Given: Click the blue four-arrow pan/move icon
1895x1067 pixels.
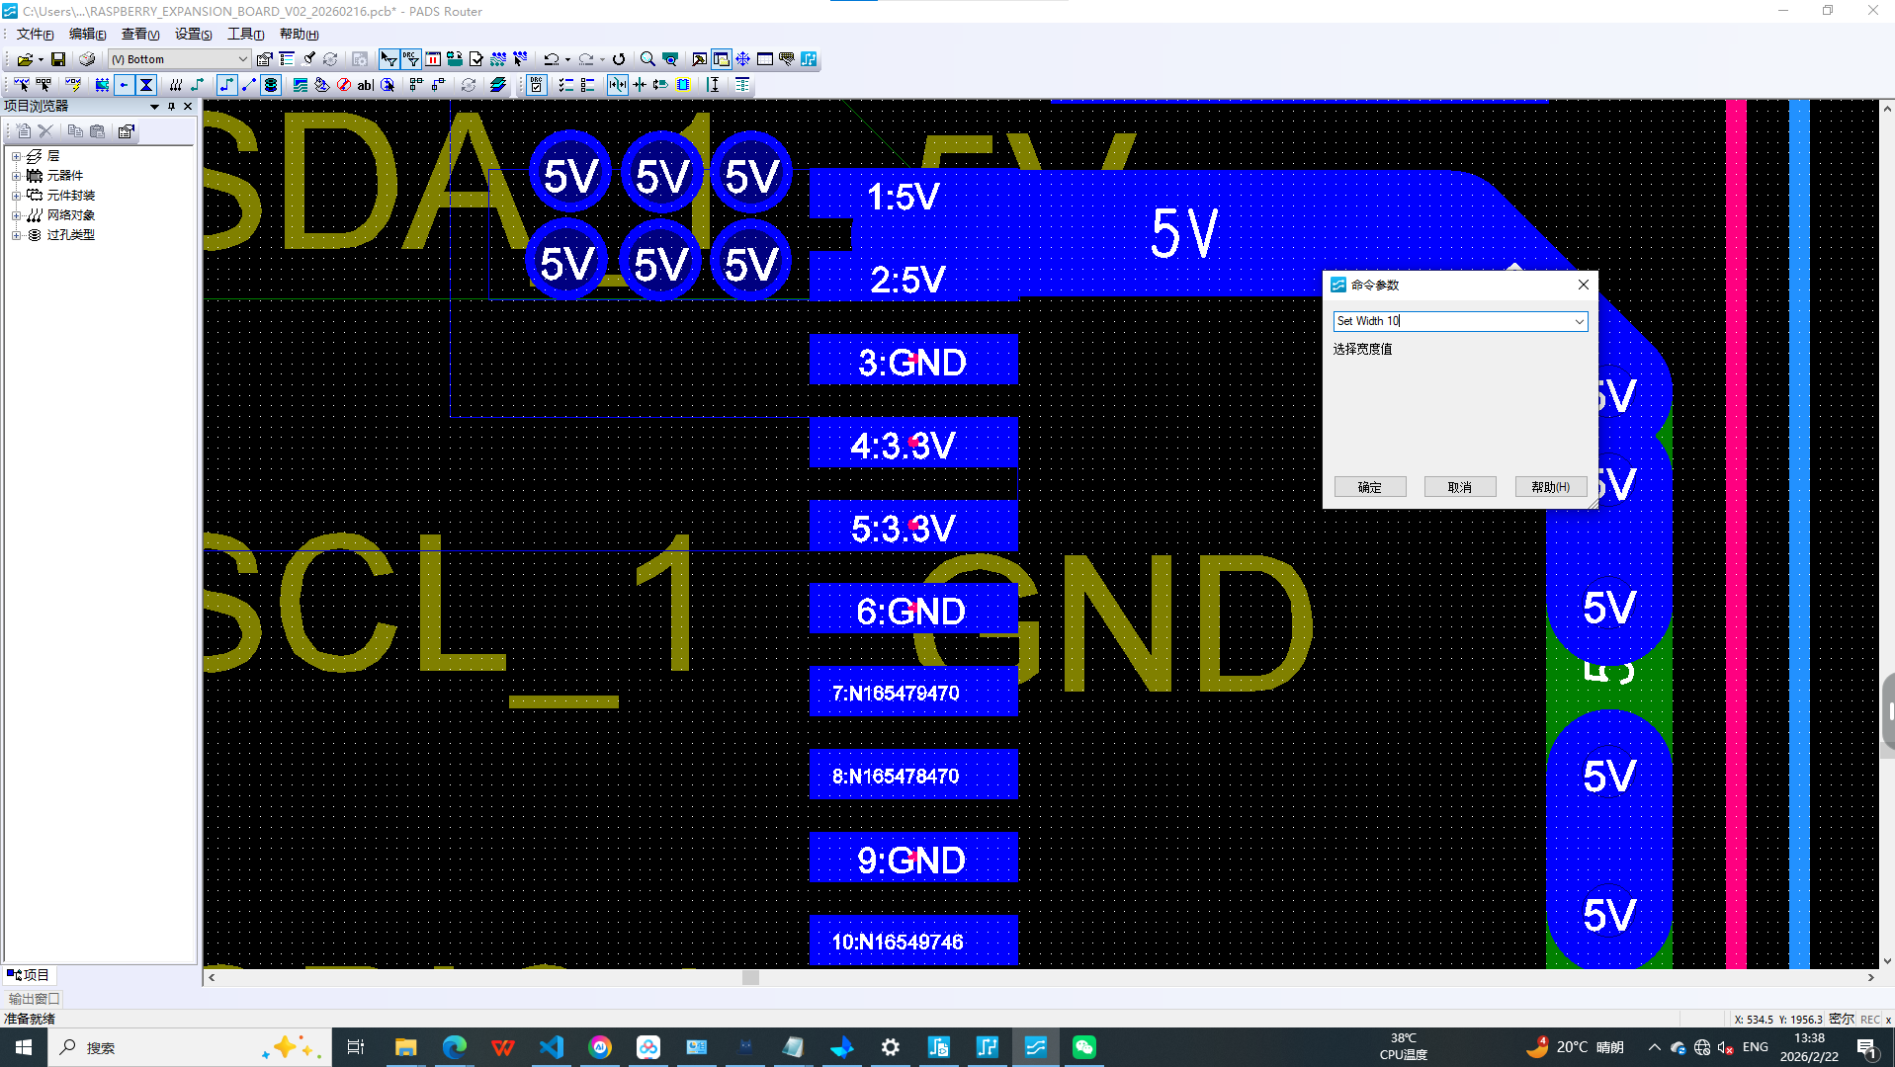Looking at the screenshot, I should [742, 59].
